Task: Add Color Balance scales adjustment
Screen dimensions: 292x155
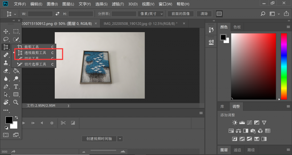Action: 238,131
